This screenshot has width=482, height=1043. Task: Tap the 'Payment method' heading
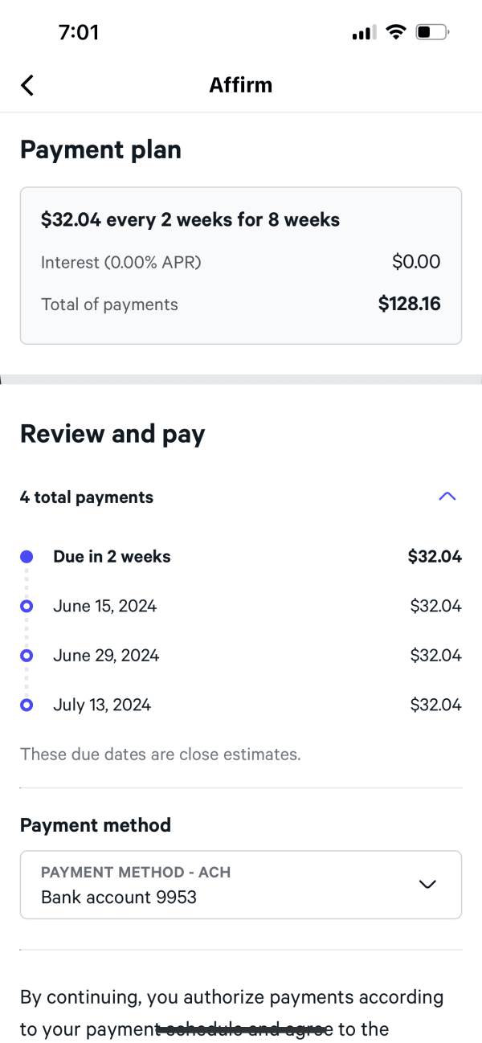point(96,825)
